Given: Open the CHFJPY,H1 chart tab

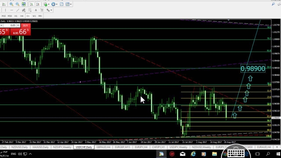Looking at the screenshot, I should coord(158,147).
